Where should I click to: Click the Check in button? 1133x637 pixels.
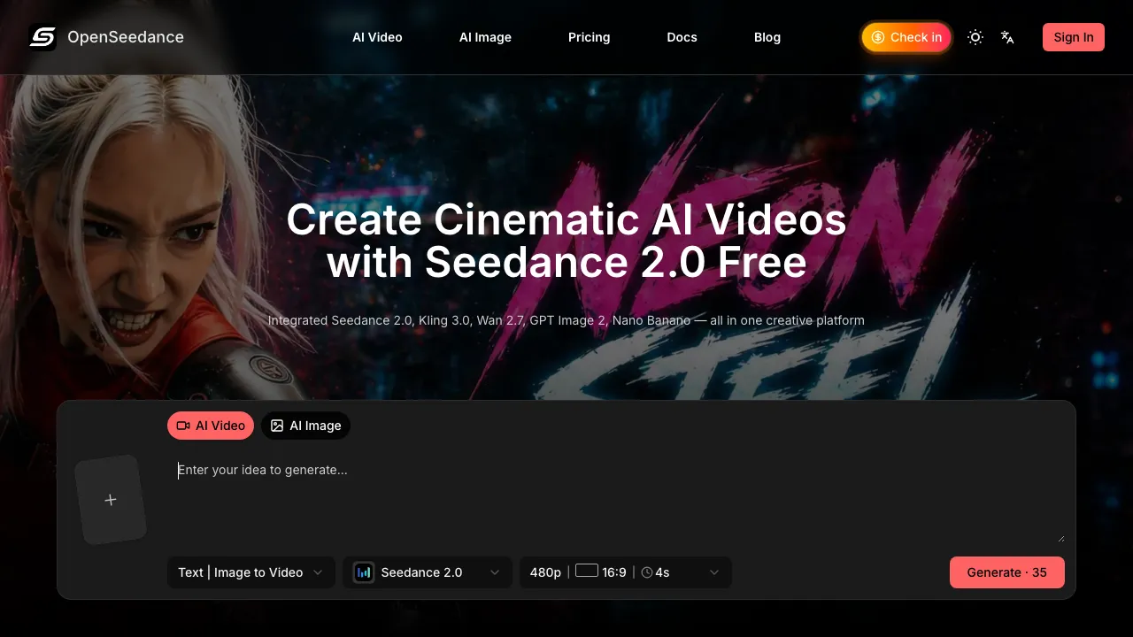[x=906, y=37]
